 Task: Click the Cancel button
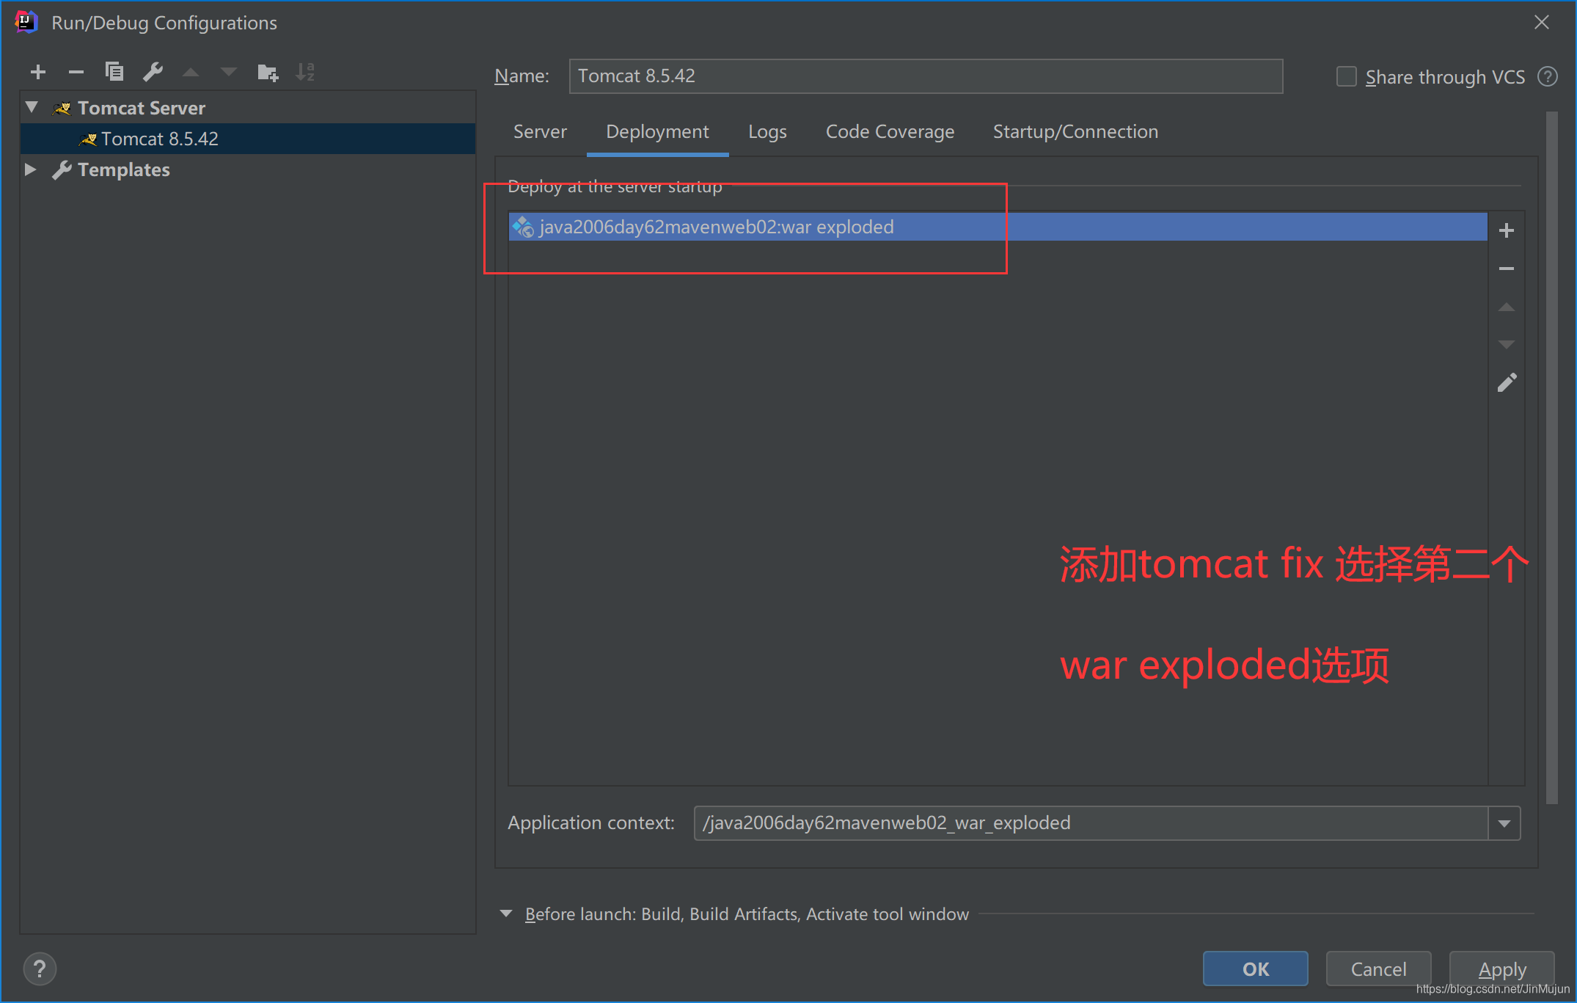coord(1378,969)
